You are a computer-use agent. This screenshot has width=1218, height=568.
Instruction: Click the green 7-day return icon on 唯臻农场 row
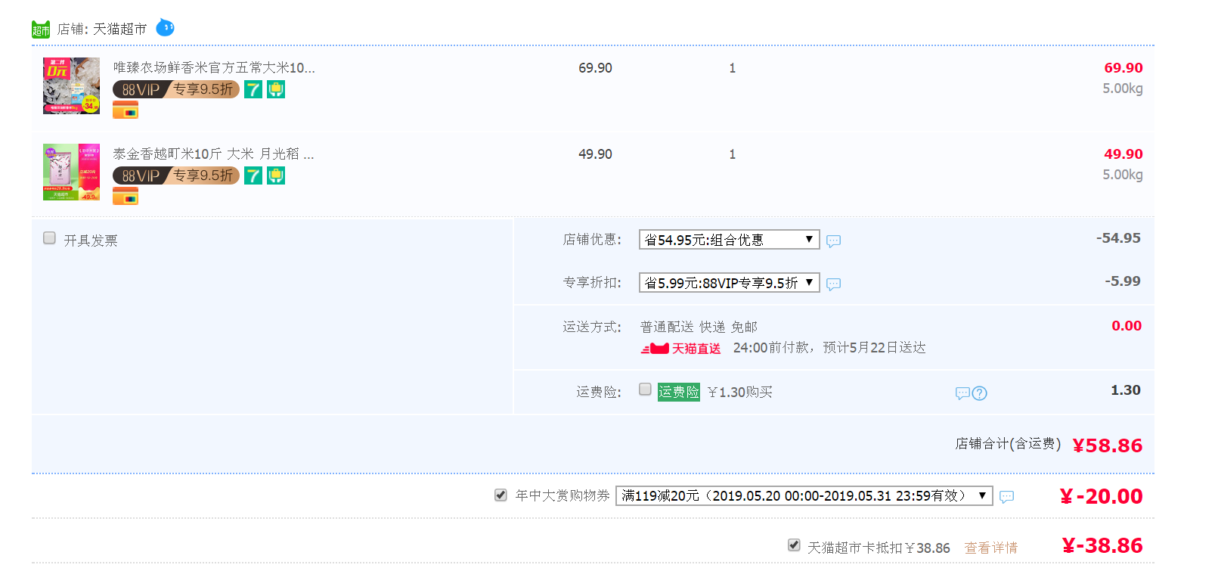coord(253,89)
